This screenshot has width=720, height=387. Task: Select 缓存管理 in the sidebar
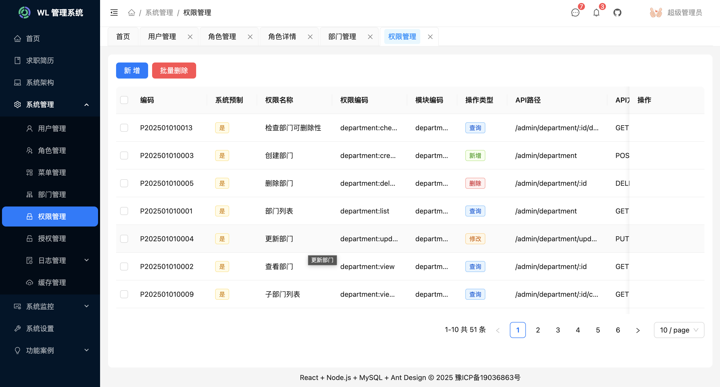tap(52, 282)
